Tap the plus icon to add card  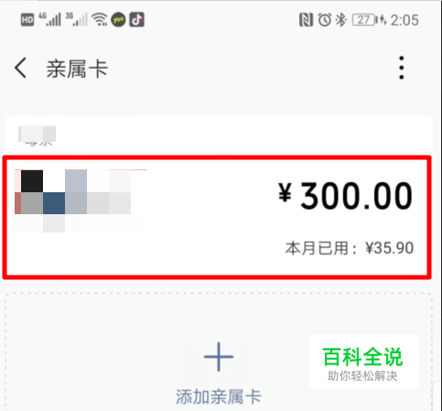pyautogui.click(x=219, y=357)
